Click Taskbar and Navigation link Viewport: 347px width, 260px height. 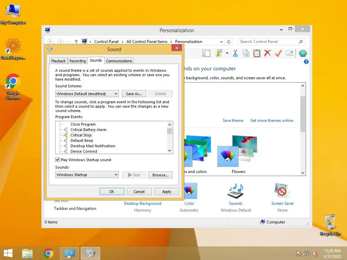click(75, 209)
